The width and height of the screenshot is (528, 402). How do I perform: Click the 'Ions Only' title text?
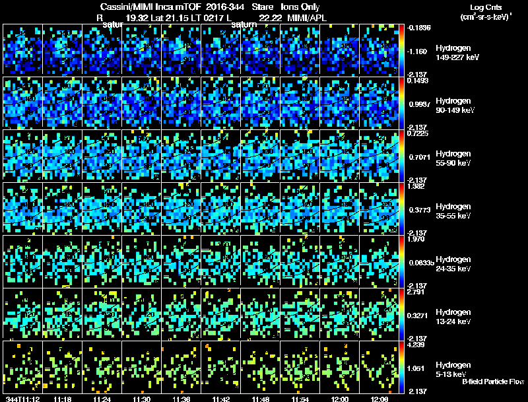click(300, 7)
